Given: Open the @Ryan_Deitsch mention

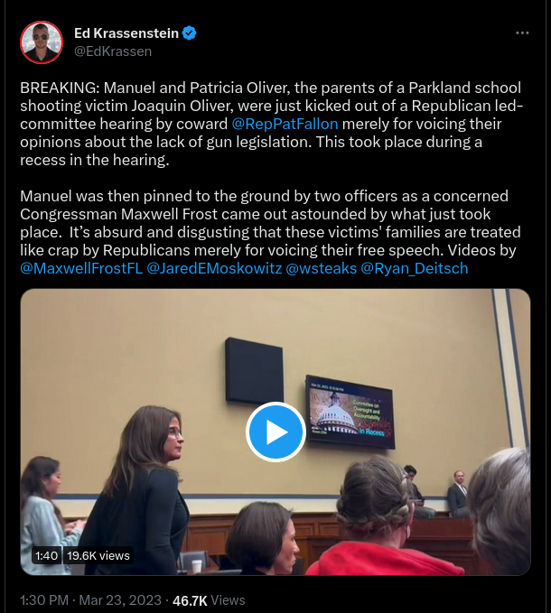Looking at the screenshot, I should point(414,268).
